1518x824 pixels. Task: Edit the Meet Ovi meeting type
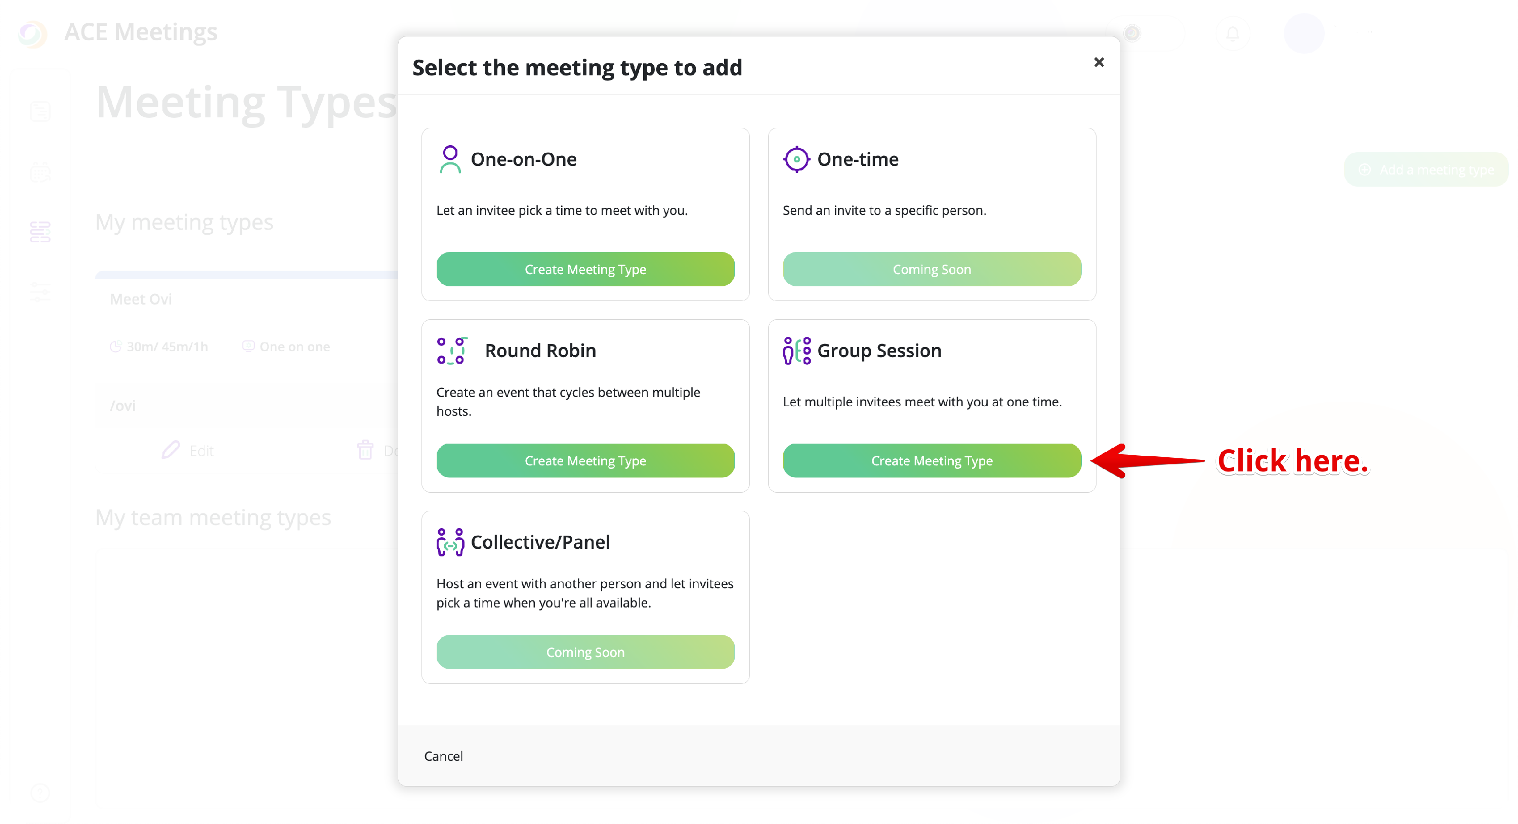click(x=188, y=451)
